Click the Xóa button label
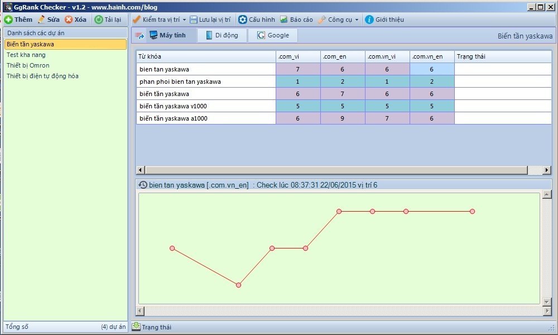Viewport: 558px width, 335px height. click(80, 20)
